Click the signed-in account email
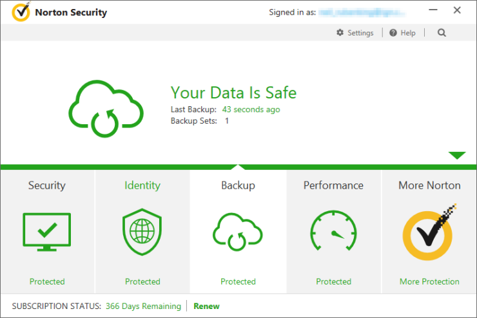477x318 pixels. (x=362, y=12)
